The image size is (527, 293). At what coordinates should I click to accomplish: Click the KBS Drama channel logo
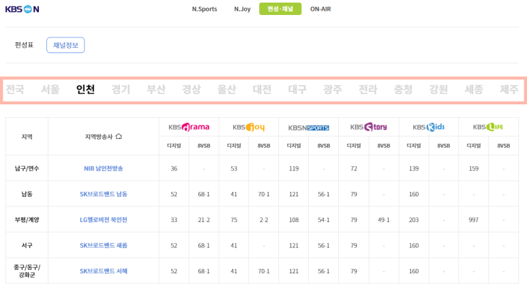189,127
